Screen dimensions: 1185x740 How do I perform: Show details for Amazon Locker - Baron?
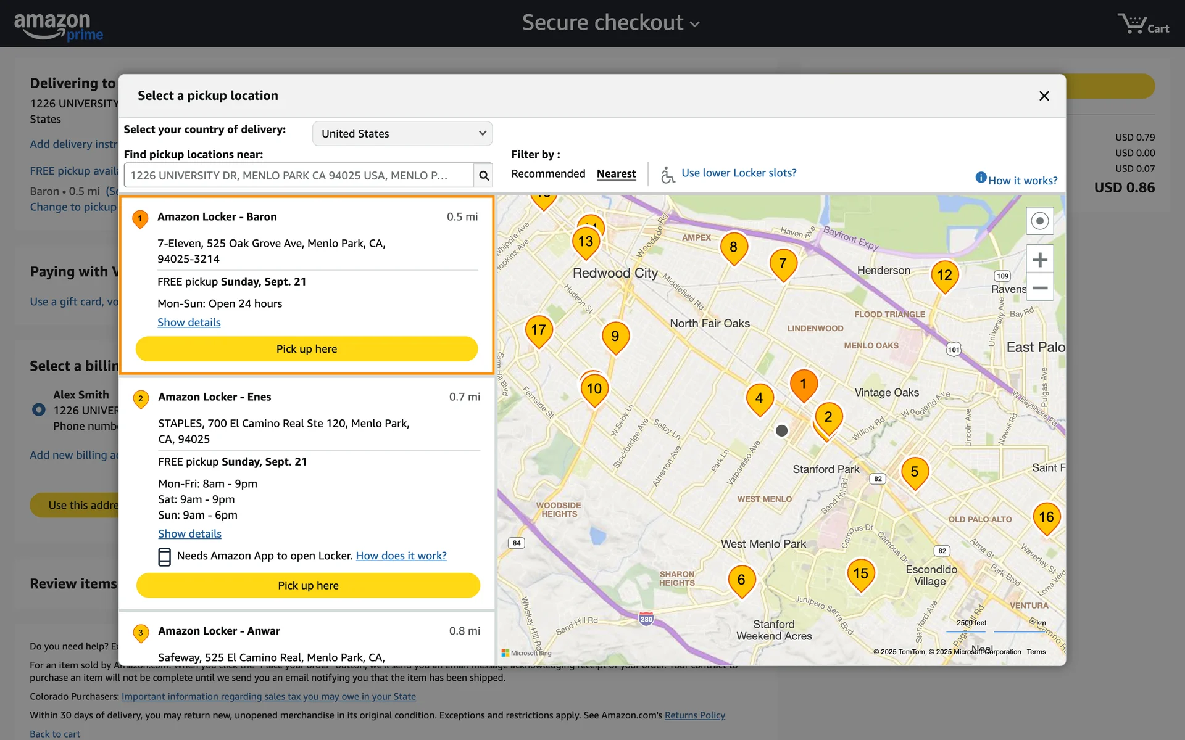(x=189, y=323)
